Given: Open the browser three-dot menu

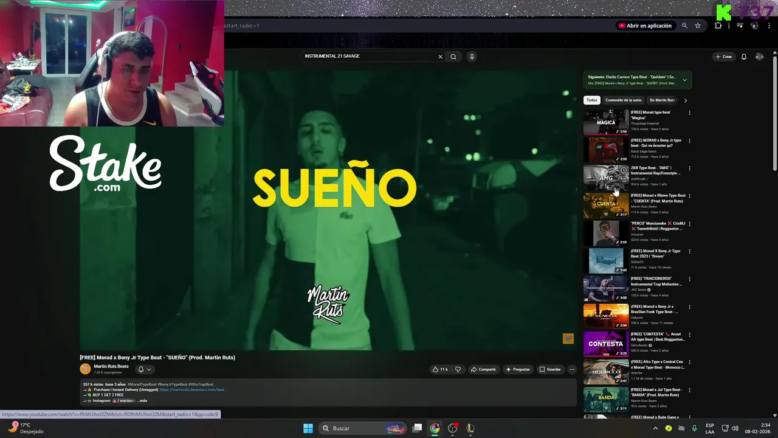Looking at the screenshot, I should point(769,26).
